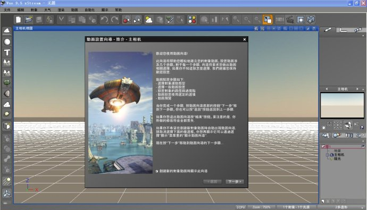Switch to the objects tab in world browser
Image resolution: width=367 pixels, height=210 pixels.
click(x=326, y=135)
